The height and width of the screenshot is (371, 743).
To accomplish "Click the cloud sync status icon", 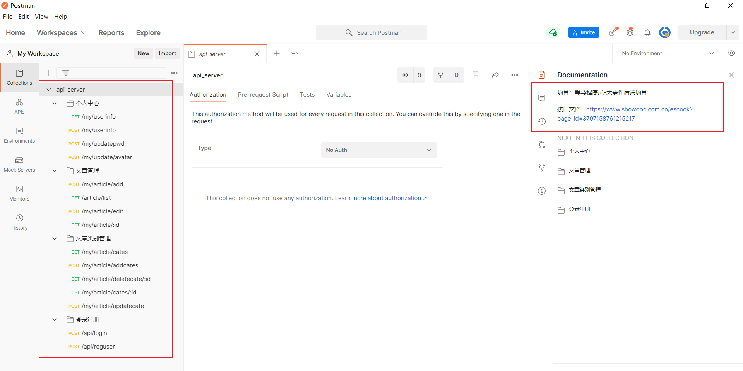I will click(x=553, y=32).
